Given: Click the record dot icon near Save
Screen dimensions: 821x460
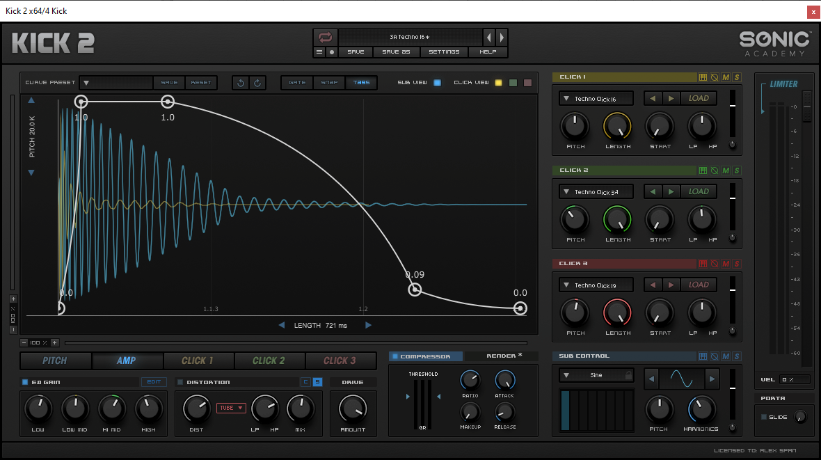Looking at the screenshot, I should [x=331, y=52].
